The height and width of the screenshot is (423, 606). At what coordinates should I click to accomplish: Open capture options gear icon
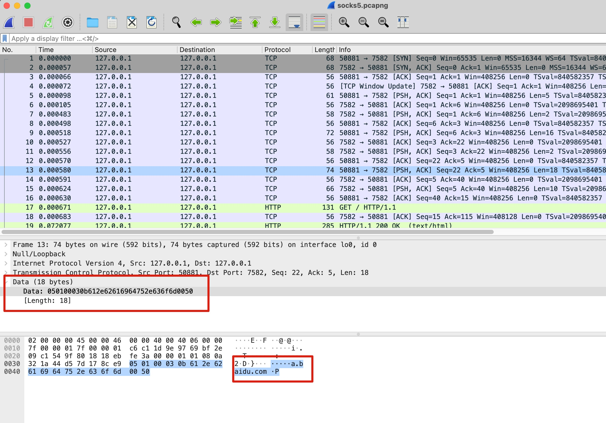point(68,22)
